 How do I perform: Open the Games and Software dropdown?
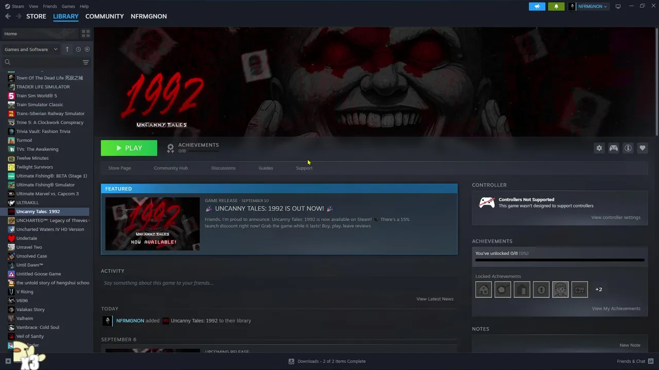click(31, 49)
